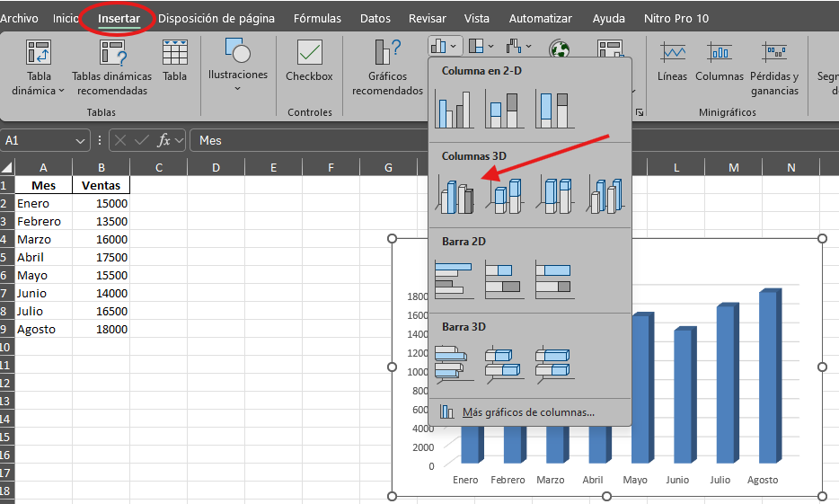Click the formula bar containing Mes

(514, 141)
